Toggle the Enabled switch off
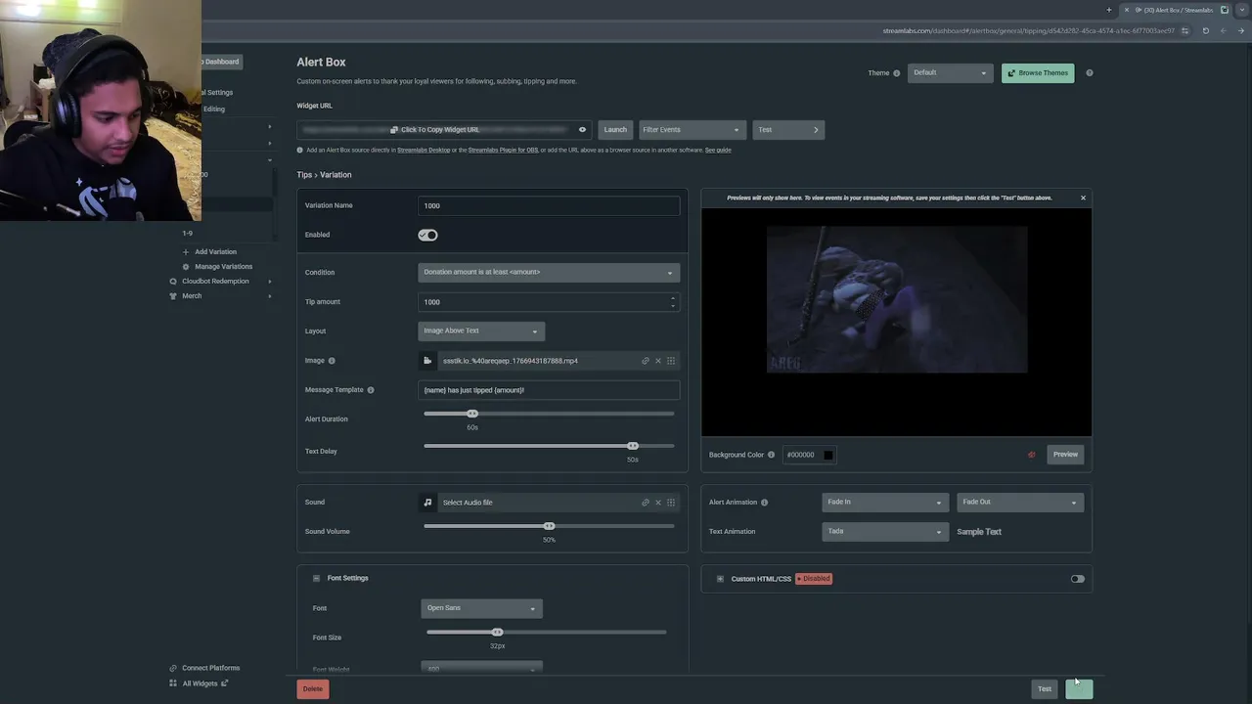1252x704 pixels. (x=427, y=235)
